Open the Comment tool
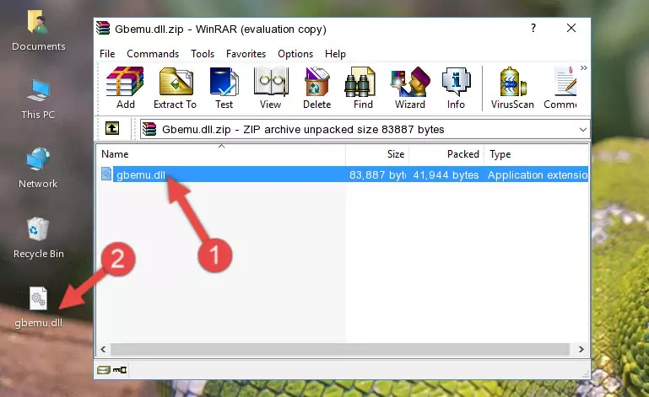Image resolution: width=649 pixels, height=397 pixels. coord(560,88)
